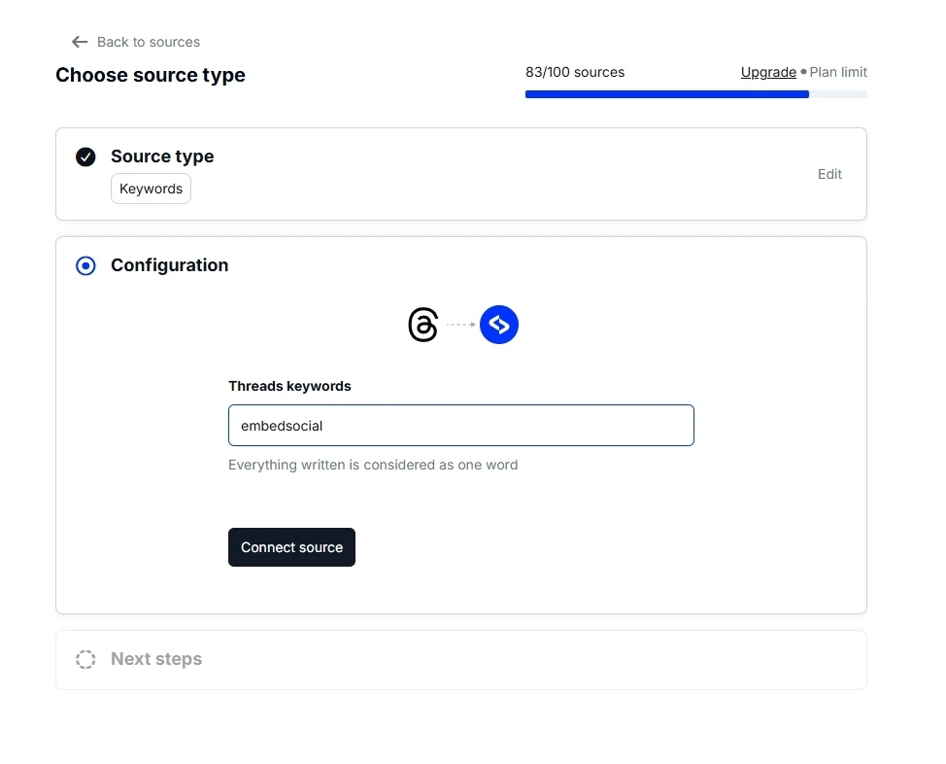Screen dimensions: 946x764
Task: Click the Connect source button
Action: click(291, 547)
